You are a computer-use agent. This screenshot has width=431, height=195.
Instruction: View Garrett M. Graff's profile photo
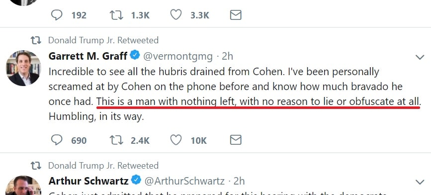23,68
